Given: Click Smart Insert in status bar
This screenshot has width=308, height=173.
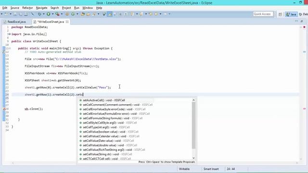Looking at the screenshot, I should coord(211,169).
